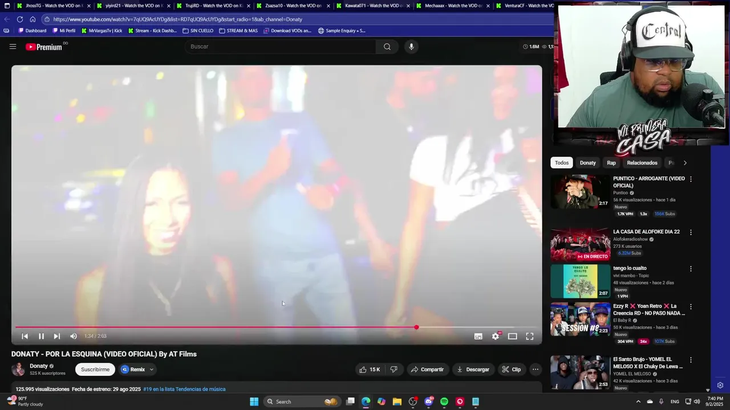
Task: Open options menu for LA CASA DE ALOFOKE
Action: coord(691,232)
